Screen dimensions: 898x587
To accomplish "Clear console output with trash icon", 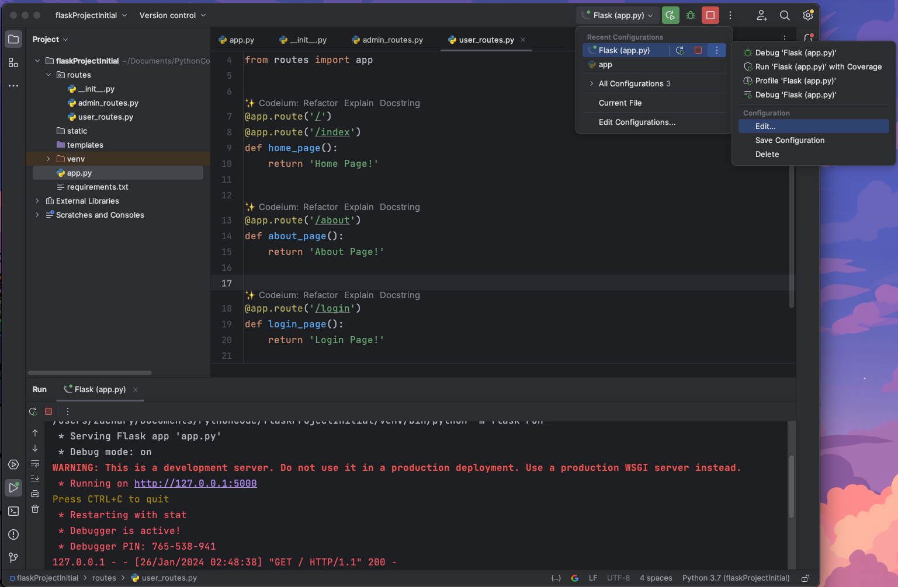I will [35, 509].
